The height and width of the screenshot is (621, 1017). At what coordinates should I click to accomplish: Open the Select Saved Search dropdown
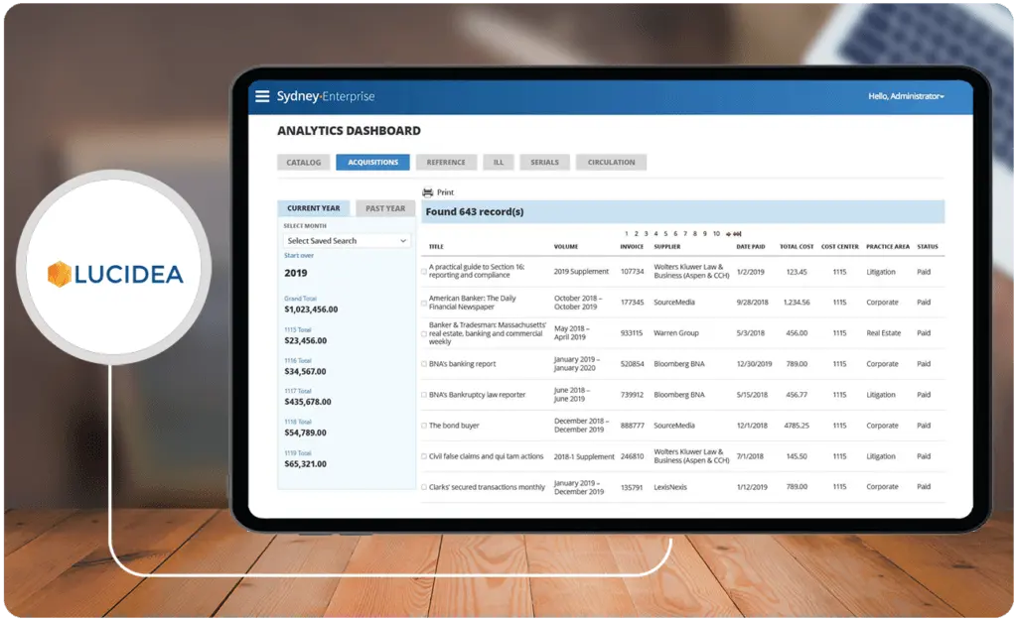pyautogui.click(x=347, y=241)
